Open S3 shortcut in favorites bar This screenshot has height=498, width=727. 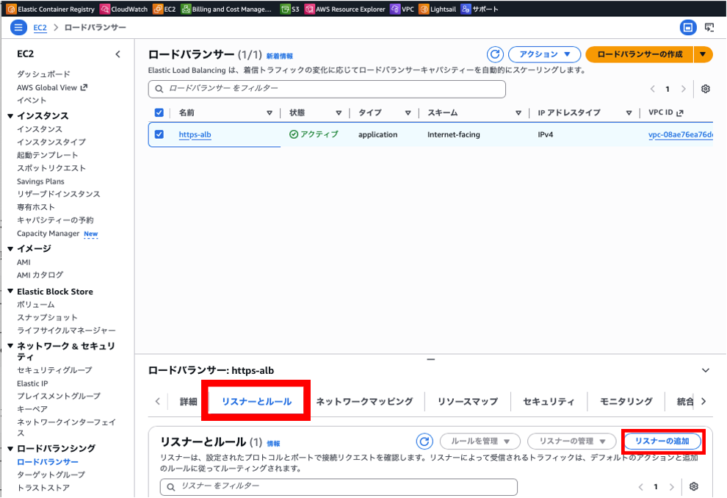click(x=290, y=9)
